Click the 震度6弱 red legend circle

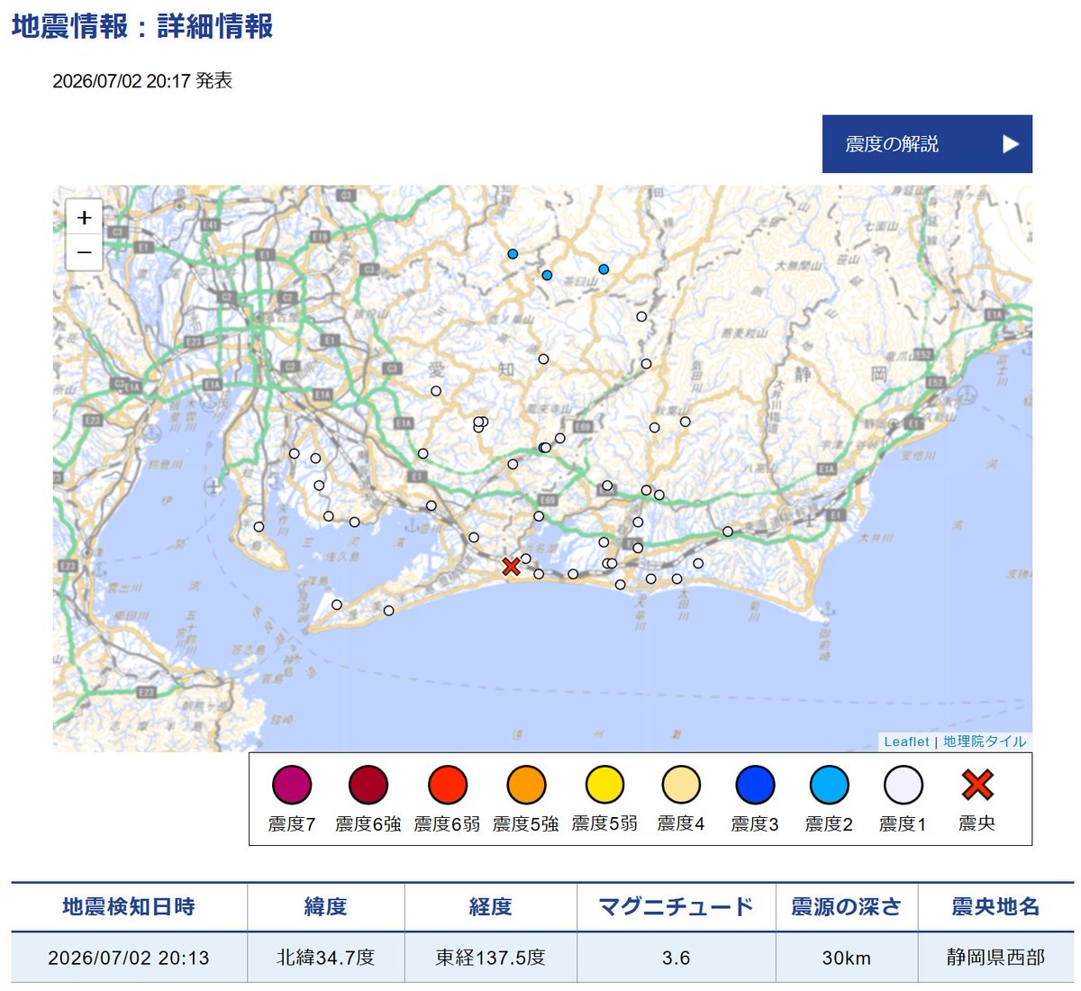(x=448, y=785)
